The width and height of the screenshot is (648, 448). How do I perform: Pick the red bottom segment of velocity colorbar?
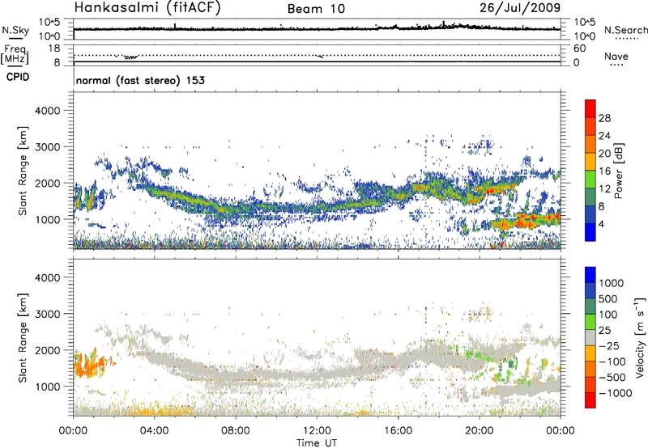pos(590,400)
